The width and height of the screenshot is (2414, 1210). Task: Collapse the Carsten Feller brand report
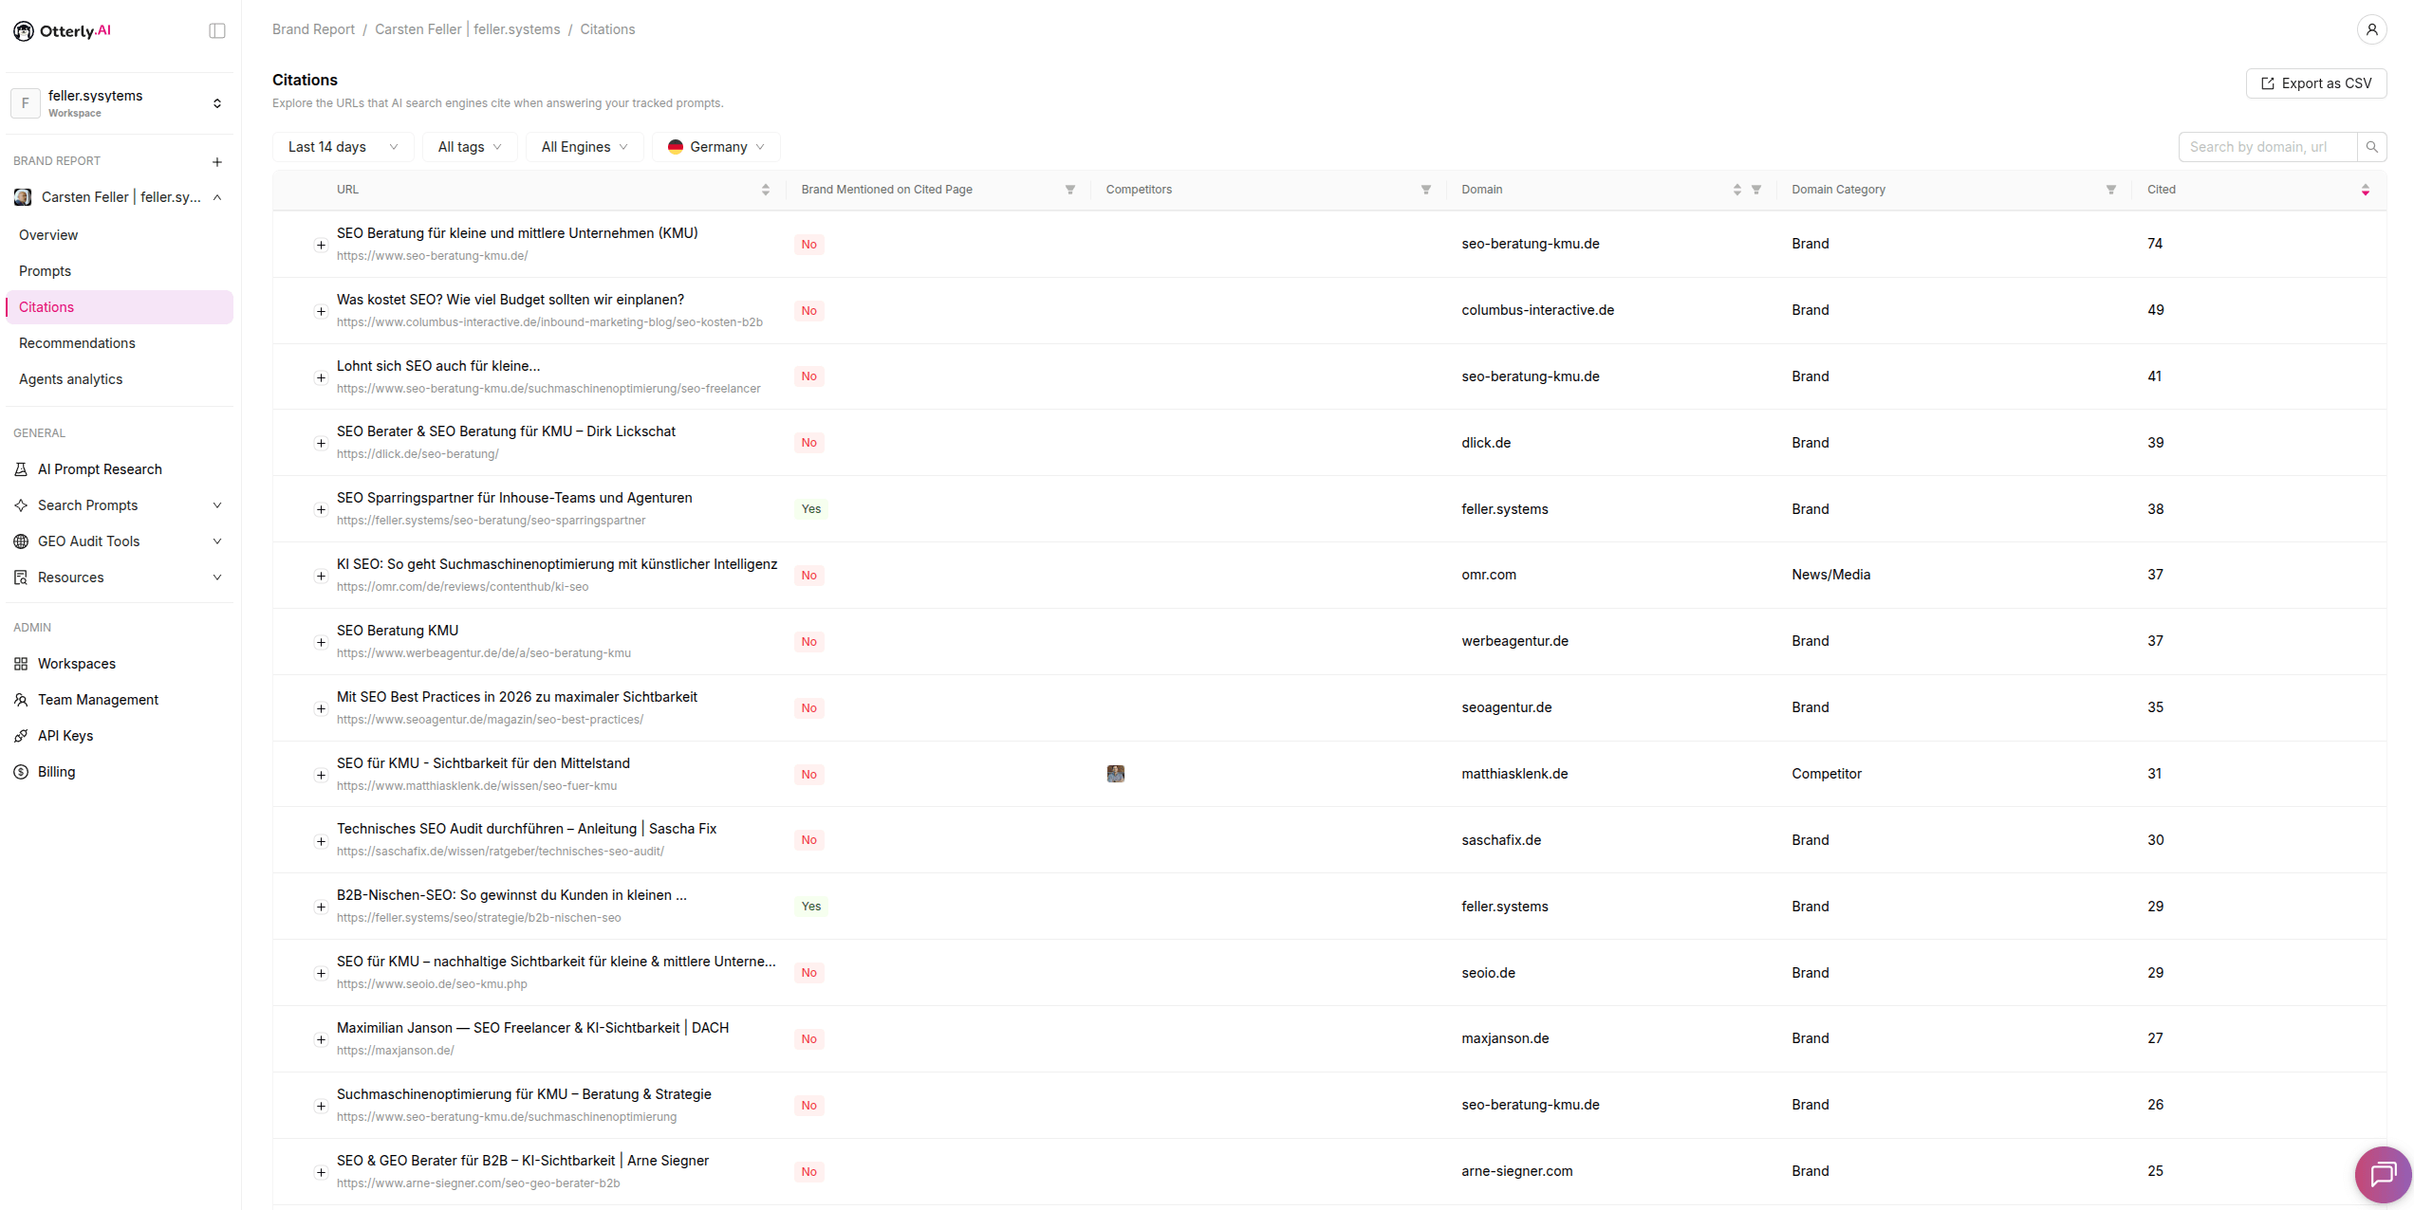tap(217, 197)
